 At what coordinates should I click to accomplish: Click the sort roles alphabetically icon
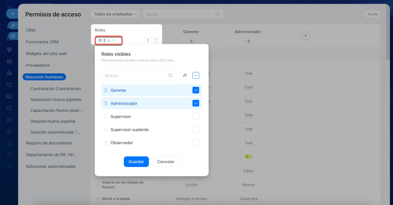pos(185,75)
